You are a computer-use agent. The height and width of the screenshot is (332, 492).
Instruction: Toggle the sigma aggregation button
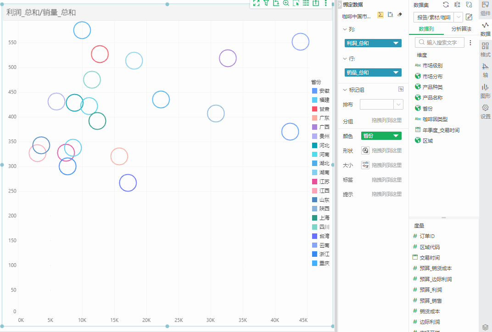click(x=380, y=15)
